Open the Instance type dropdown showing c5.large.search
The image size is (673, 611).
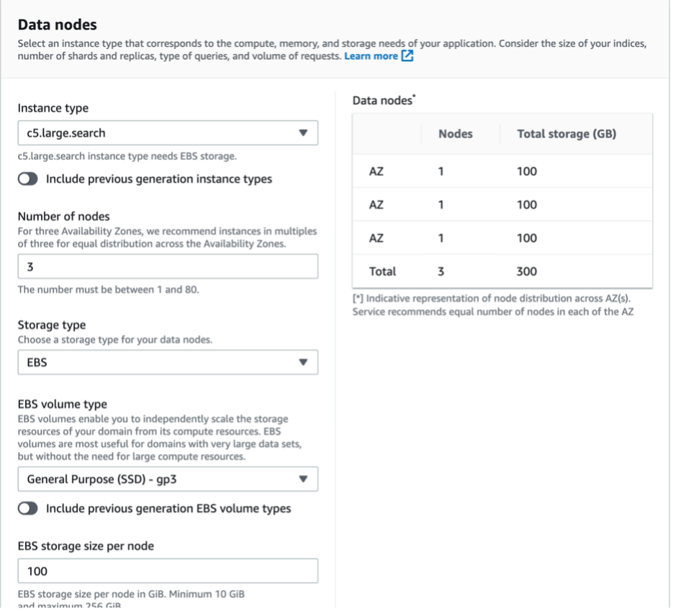pos(167,133)
